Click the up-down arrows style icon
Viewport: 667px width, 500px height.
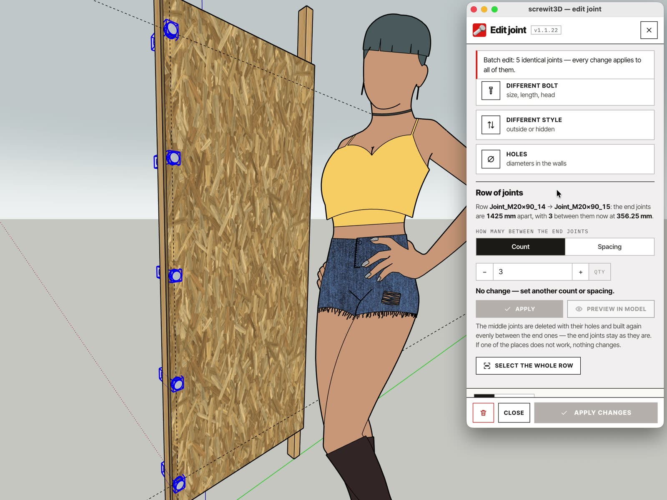point(491,125)
